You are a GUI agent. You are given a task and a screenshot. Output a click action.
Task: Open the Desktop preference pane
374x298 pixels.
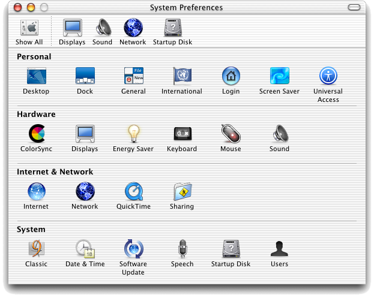[x=36, y=76]
